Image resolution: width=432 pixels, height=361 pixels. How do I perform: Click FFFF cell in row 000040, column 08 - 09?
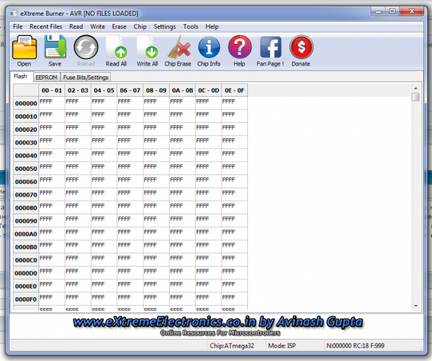156,155
